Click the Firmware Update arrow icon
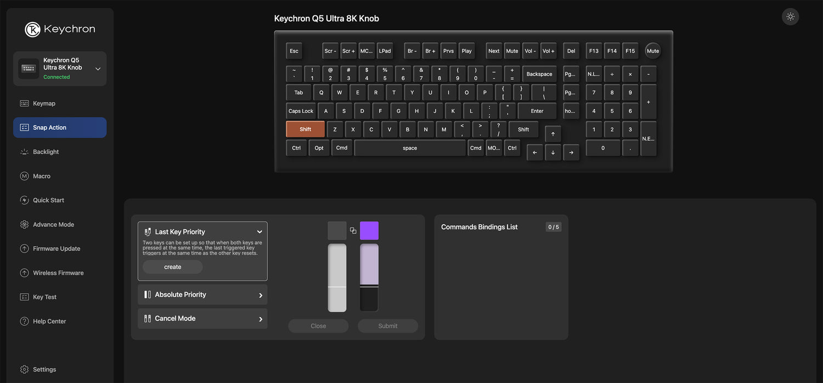 tap(24, 248)
